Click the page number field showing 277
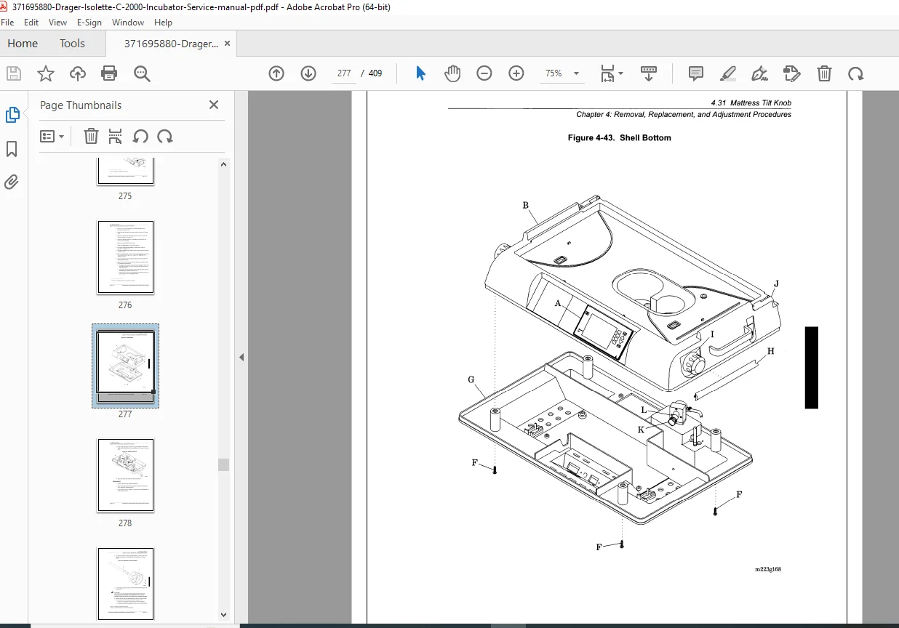The width and height of the screenshot is (899, 628). [345, 73]
